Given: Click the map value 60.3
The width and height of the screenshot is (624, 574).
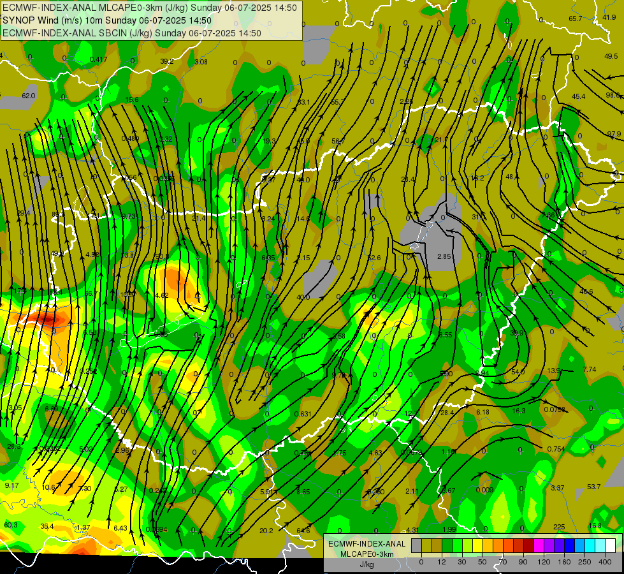Looking at the screenshot, I should coord(11,525).
